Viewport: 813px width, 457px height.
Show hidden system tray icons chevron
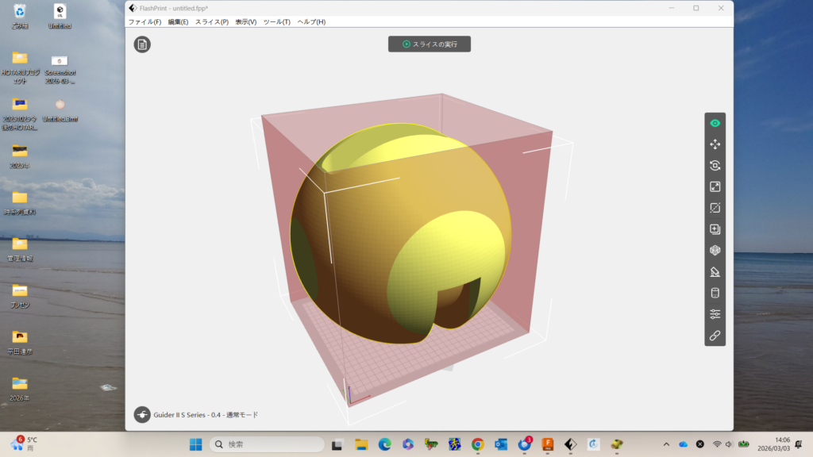tap(665, 444)
